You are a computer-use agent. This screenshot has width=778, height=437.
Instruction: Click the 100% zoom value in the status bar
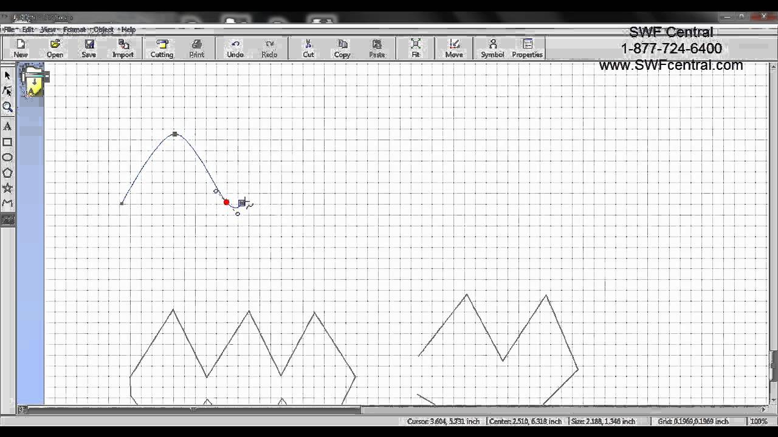pyautogui.click(x=758, y=421)
